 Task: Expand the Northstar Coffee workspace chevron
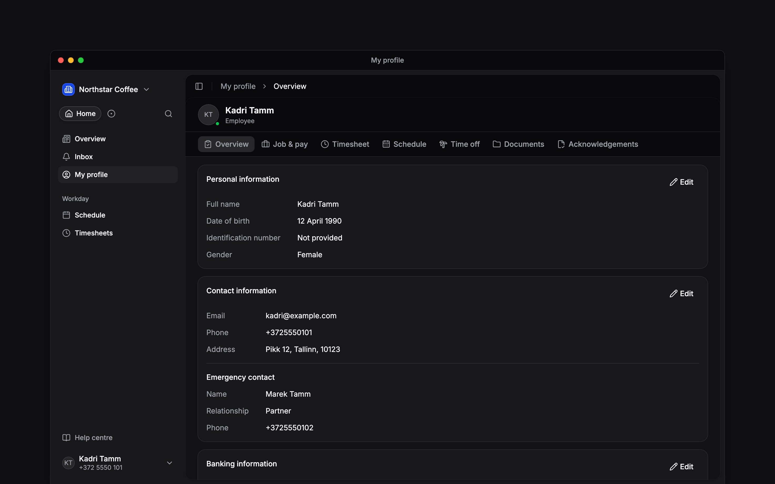146,89
